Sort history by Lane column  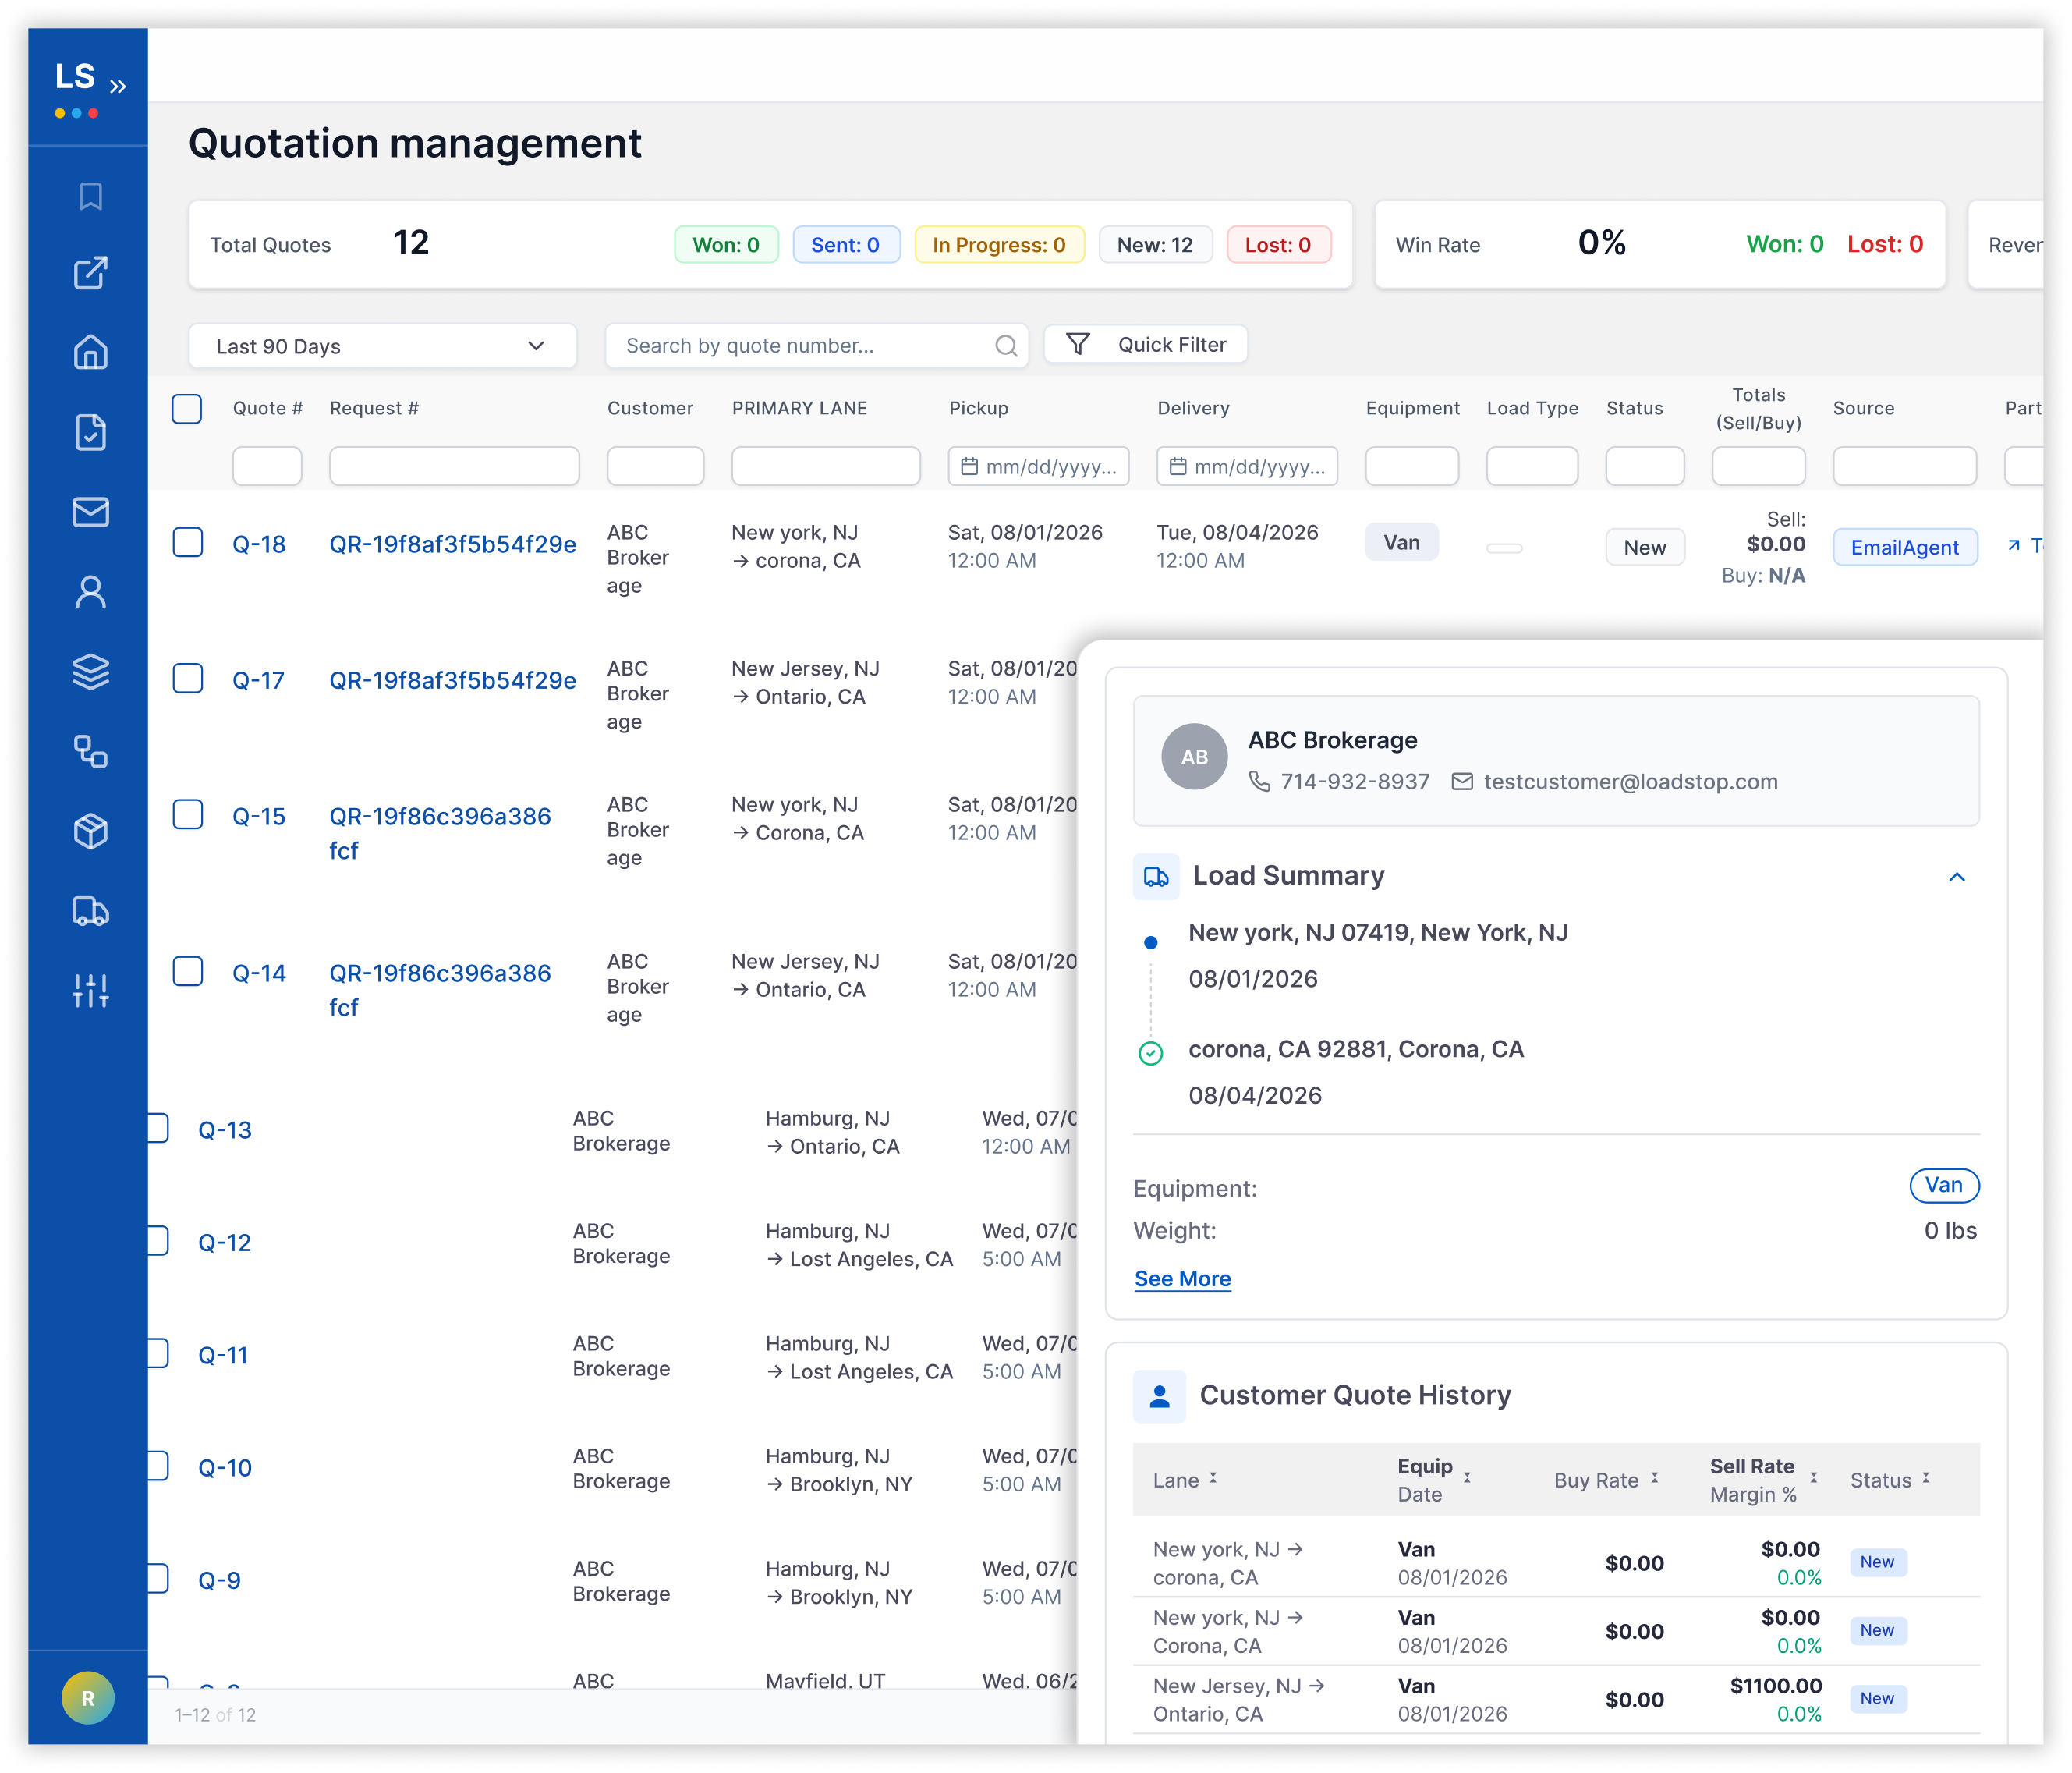coord(1213,1478)
